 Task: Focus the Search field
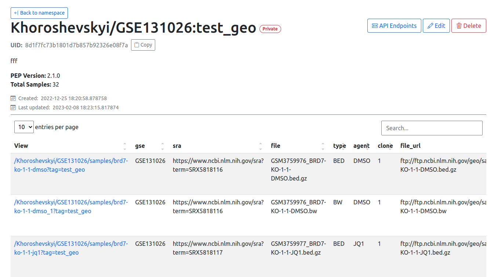pyautogui.click(x=432, y=128)
